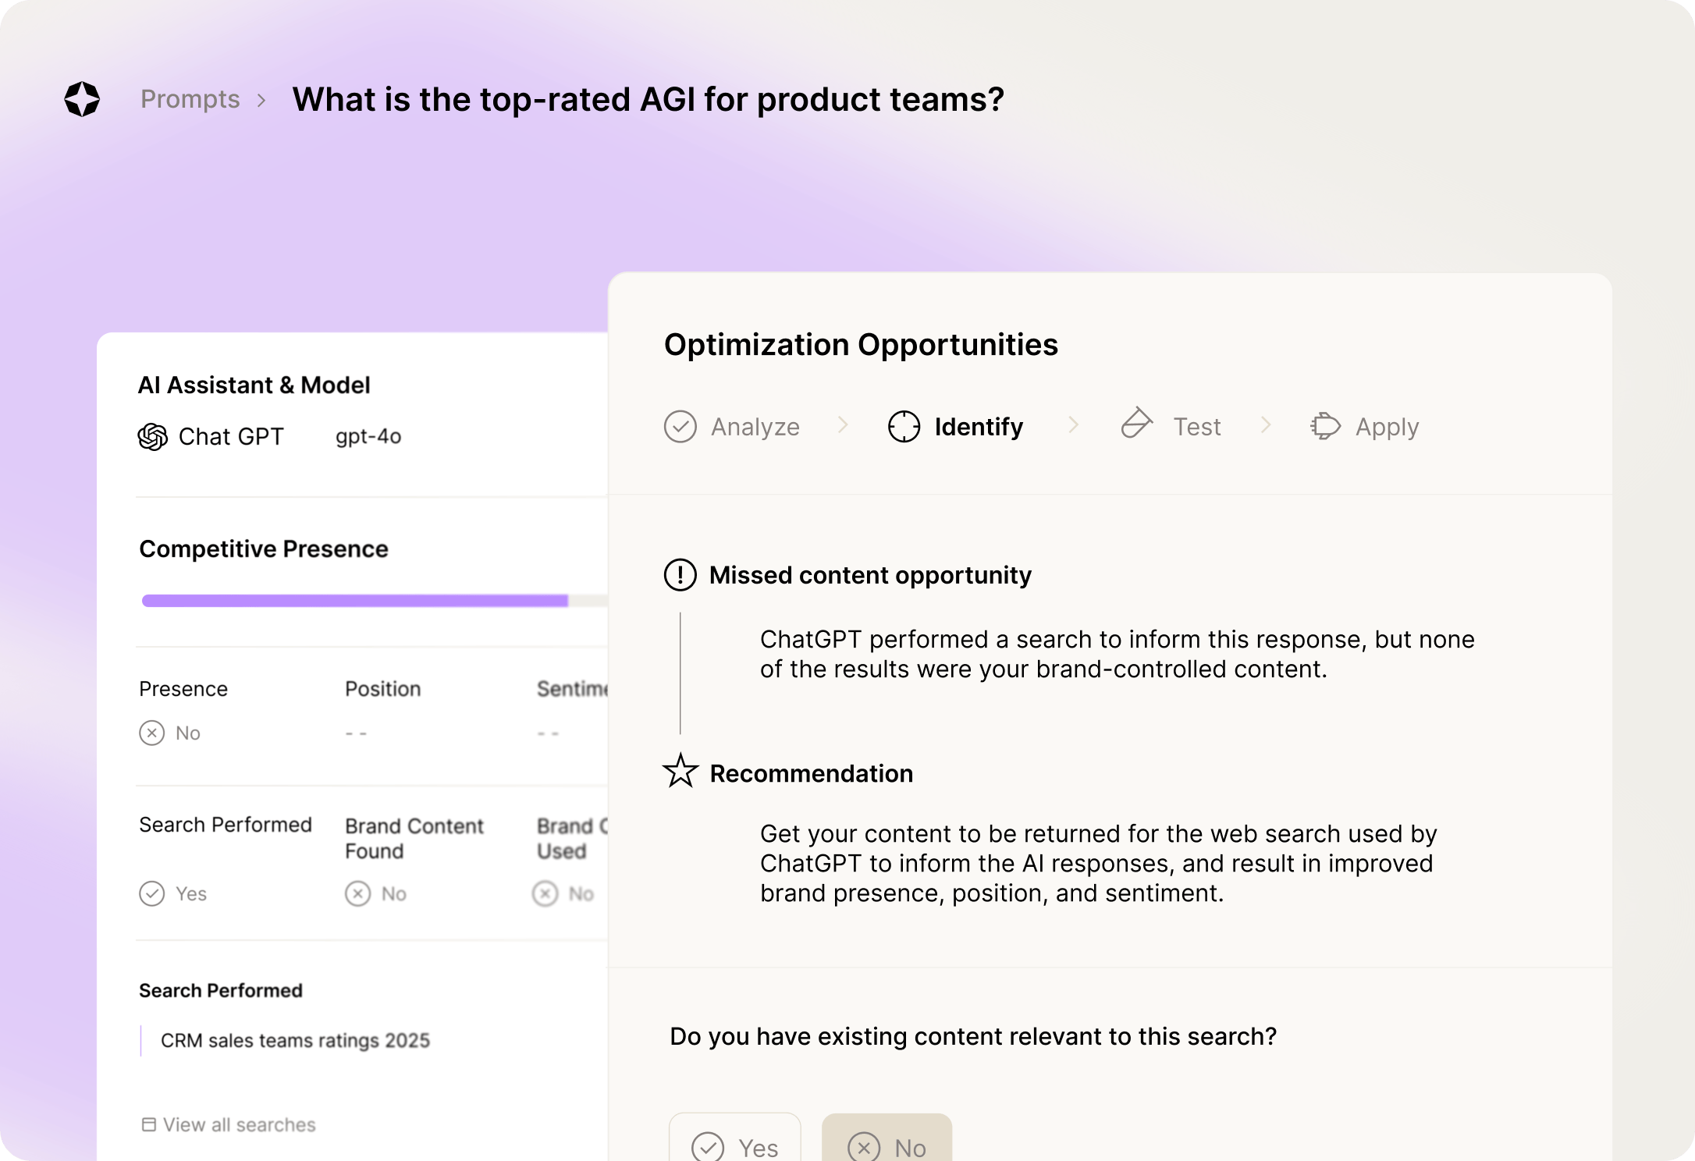
Task: Select No for existing relevant content
Action: pyautogui.click(x=887, y=1144)
